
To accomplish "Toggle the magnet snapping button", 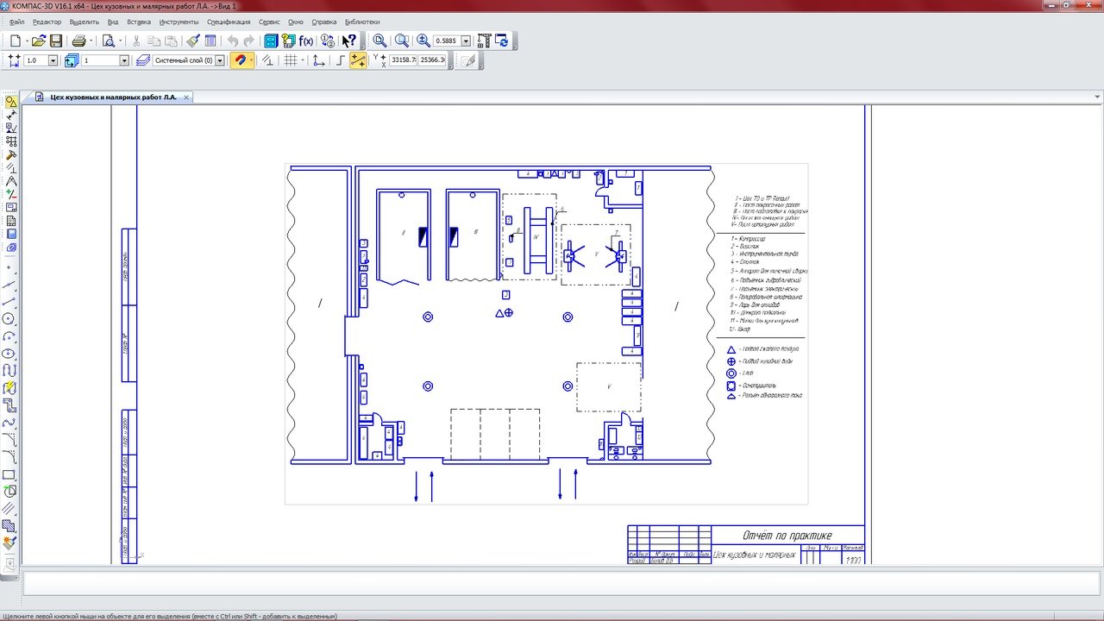I will (241, 60).
